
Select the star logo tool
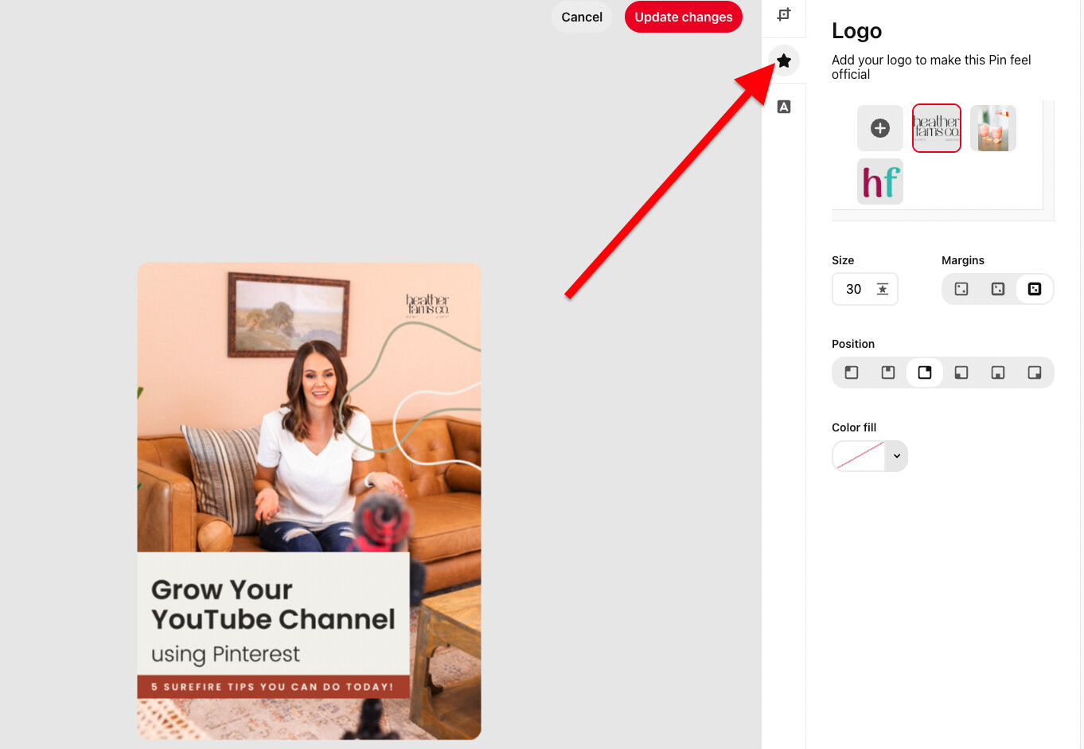pyautogui.click(x=784, y=60)
